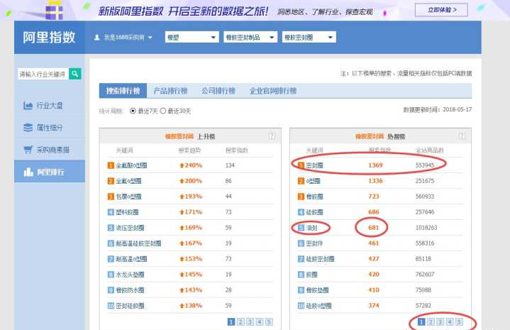Click rank 10 badge in 上升榜
The height and width of the screenshot is (330, 510).
click(111, 306)
